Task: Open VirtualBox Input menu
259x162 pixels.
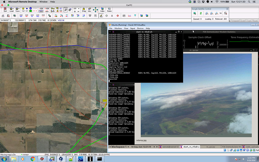Action: pos(133,28)
